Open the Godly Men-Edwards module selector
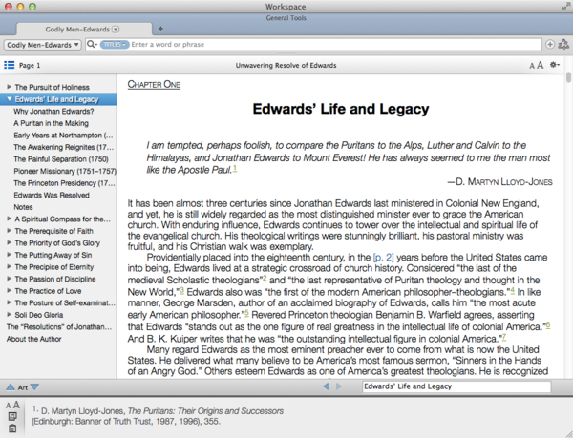The image size is (573, 438). (x=42, y=45)
